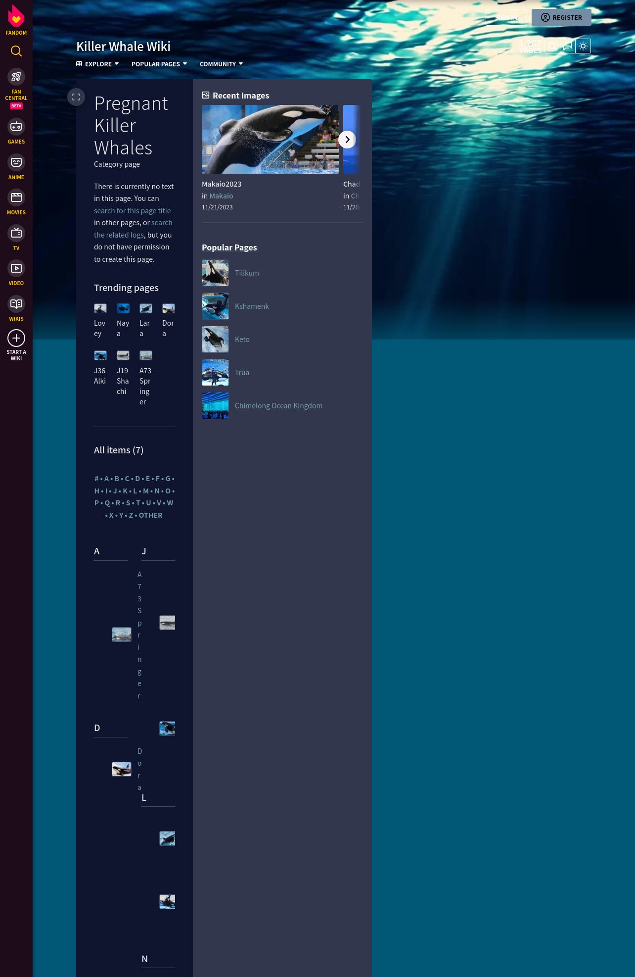Filter items by letter J in the alphabet index
635x977 pixels.
(x=115, y=491)
